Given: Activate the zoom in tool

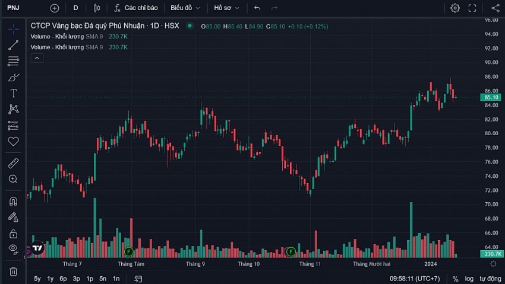Looking at the screenshot, I should pyautogui.click(x=13, y=179).
